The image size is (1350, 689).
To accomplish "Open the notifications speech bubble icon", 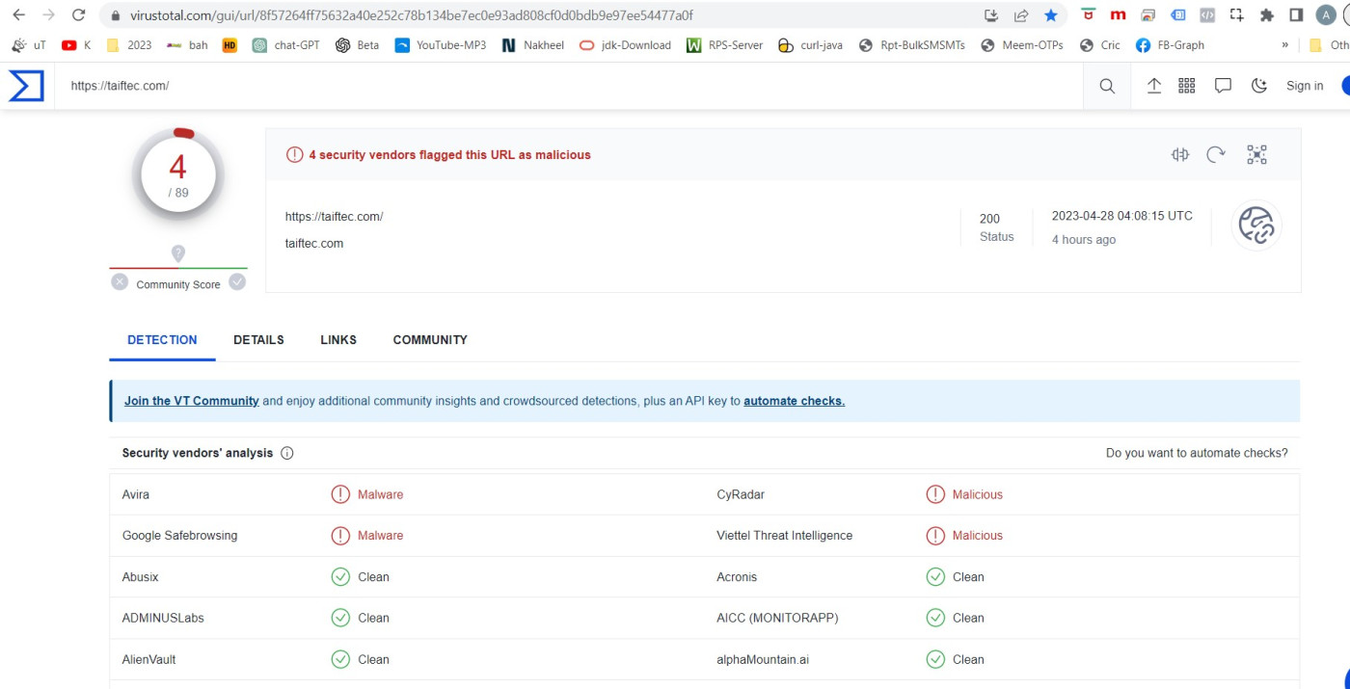I will 1223,86.
